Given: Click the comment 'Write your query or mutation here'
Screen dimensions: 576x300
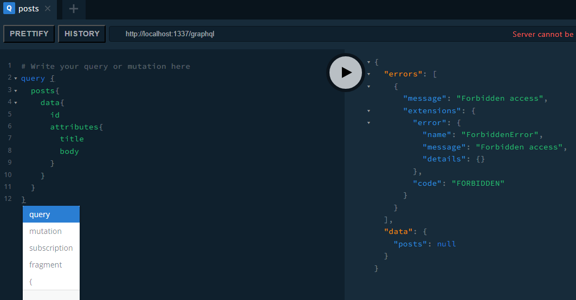Looking at the screenshot, I should tap(110, 67).
